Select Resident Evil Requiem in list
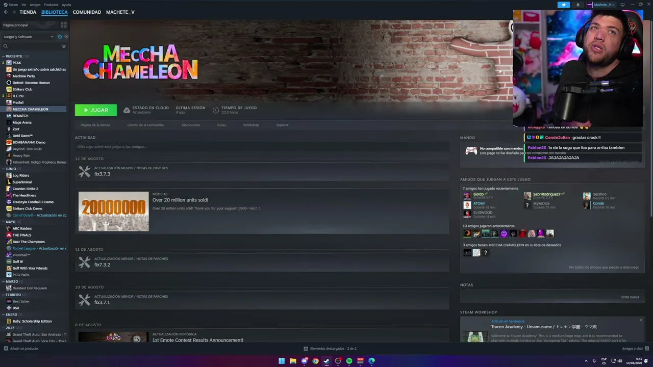Screen dimensions: 653x367 pyautogui.click(x=30, y=288)
